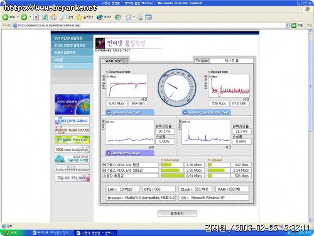The height and width of the screenshot is (236, 314).
Task: Click the result confirmation button below the panel
Action: [x=177, y=213]
